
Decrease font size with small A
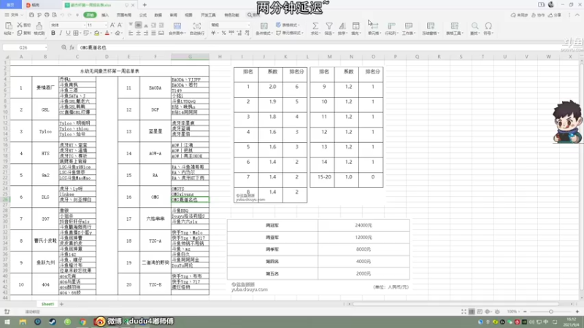pyautogui.click(x=120, y=25)
